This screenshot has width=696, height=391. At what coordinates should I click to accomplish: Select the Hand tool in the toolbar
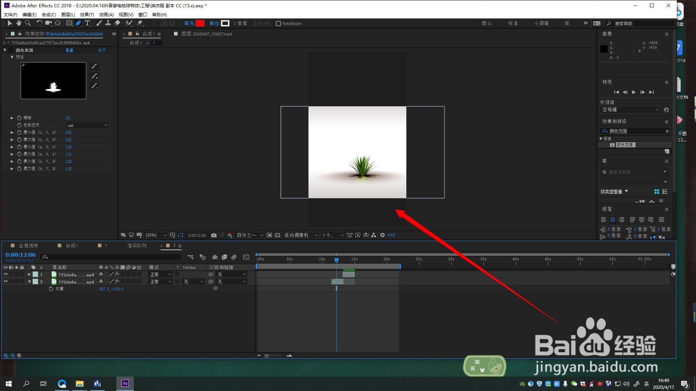[x=19, y=23]
